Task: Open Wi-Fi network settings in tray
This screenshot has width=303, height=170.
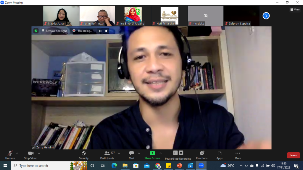Action: [x=262, y=166]
